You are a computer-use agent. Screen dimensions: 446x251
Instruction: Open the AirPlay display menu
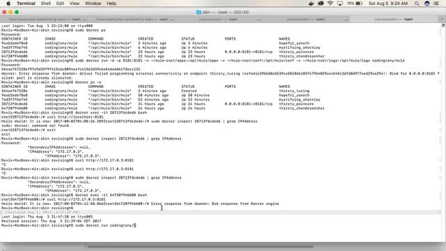point(339,3)
